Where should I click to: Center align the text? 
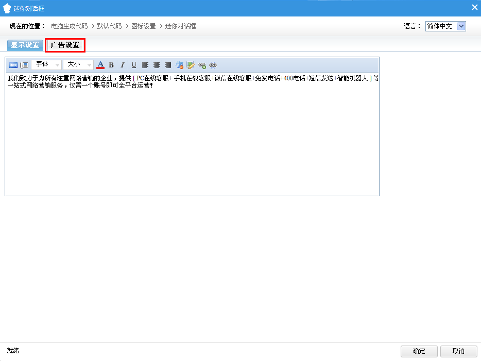(157, 65)
